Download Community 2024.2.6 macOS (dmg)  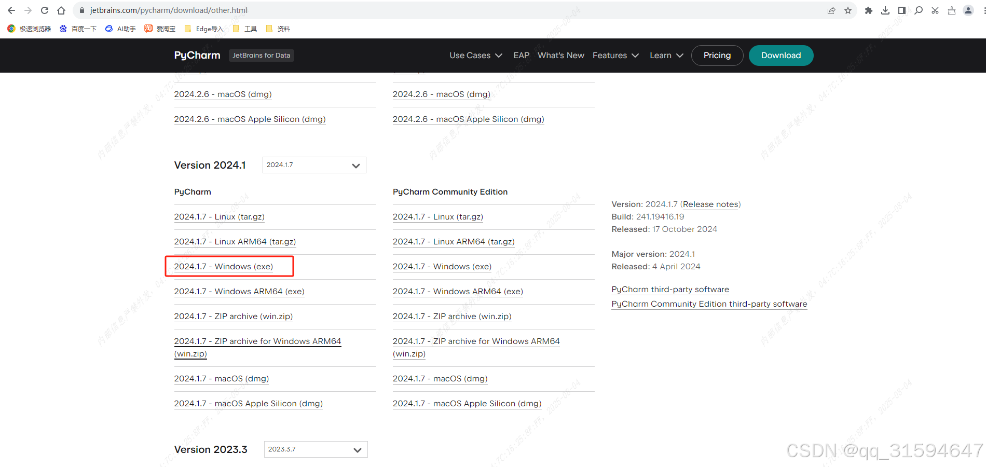tap(442, 94)
